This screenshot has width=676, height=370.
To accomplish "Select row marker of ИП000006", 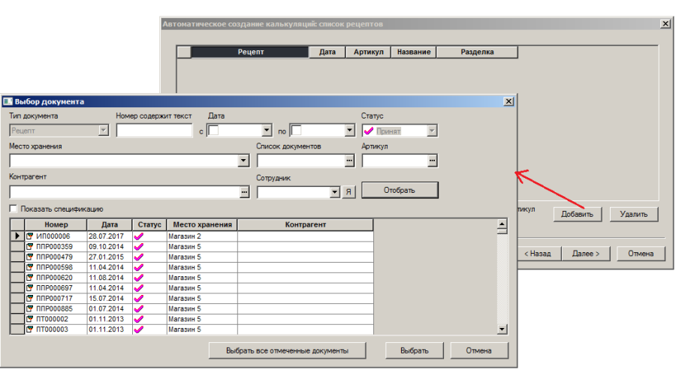I will tap(17, 236).
